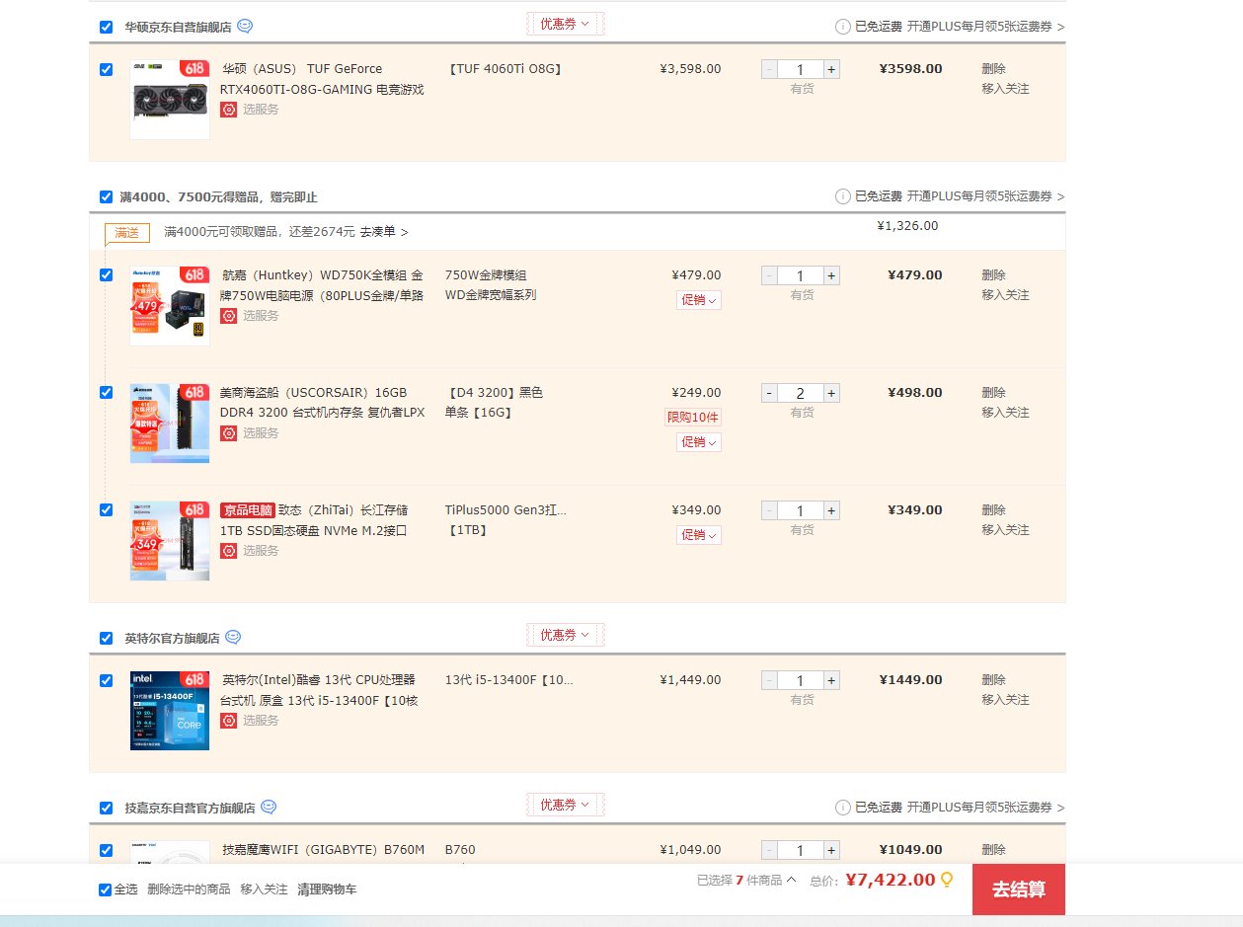Uncheck the Intel i5-13400F item checkbox
The height and width of the screenshot is (927, 1243).
click(x=107, y=680)
